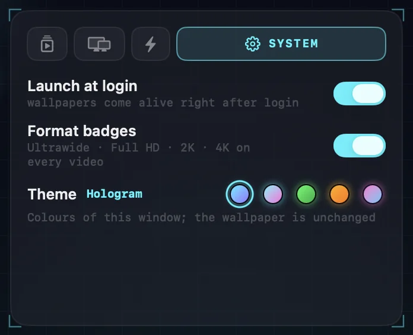Toggle the Launch at login switch

pos(360,94)
